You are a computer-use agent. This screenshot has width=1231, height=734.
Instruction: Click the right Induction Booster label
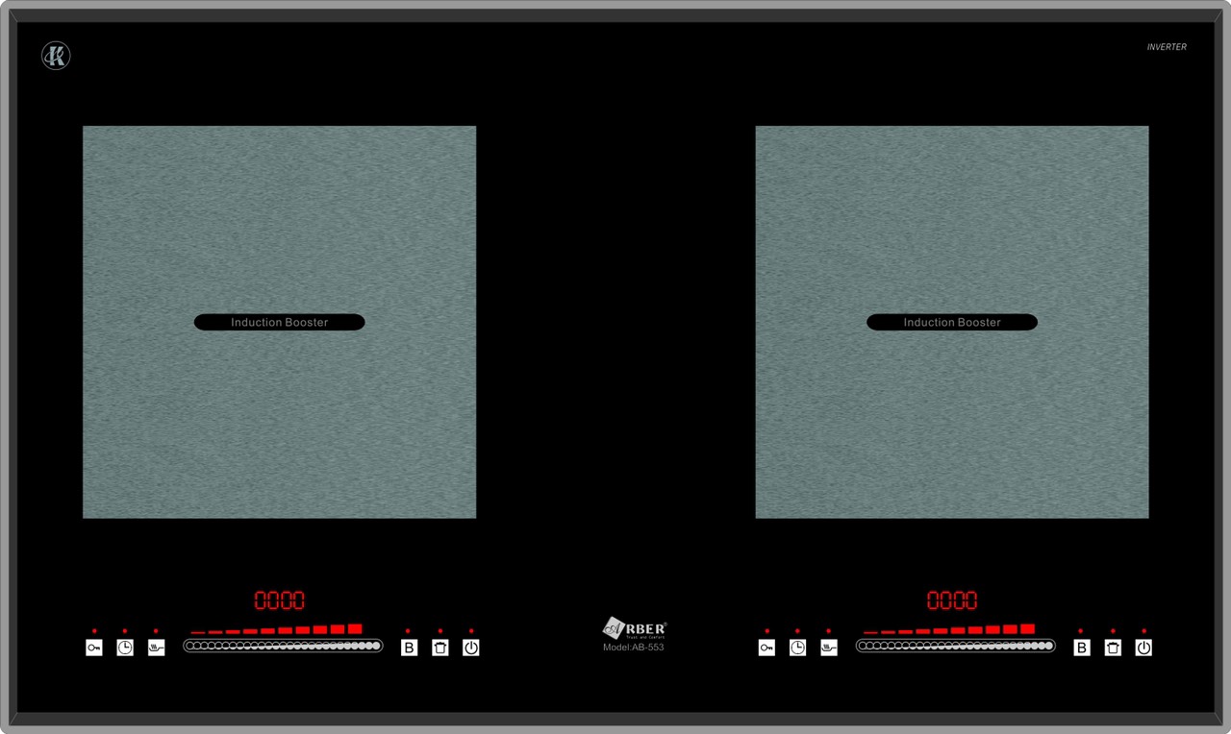[952, 323]
